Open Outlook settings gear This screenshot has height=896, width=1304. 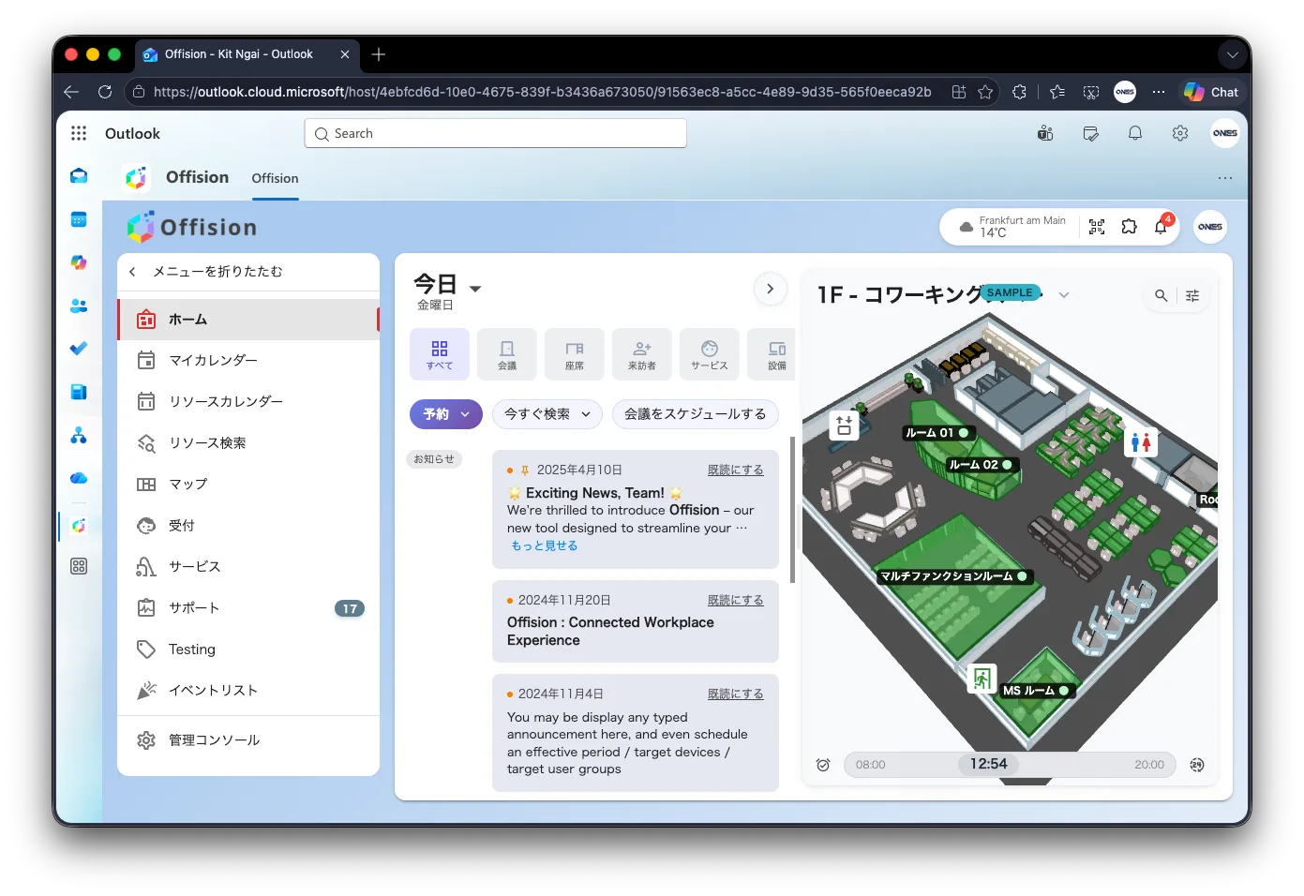pyautogui.click(x=1180, y=133)
